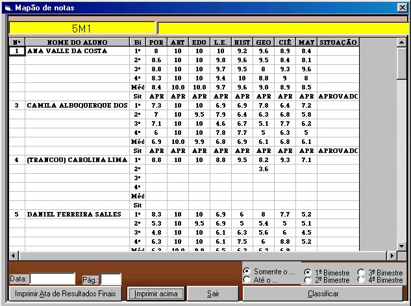
Task: Choose the 3º Bimestre radio button
Action: [361, 272]
